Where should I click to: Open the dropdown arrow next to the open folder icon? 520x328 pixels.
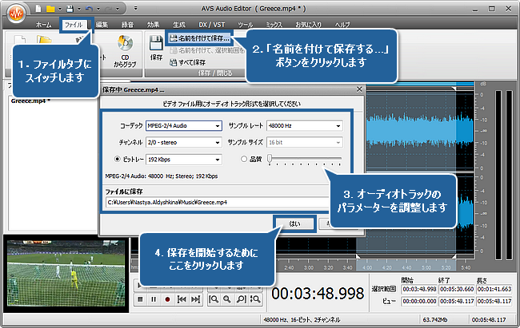pos(60,9)
